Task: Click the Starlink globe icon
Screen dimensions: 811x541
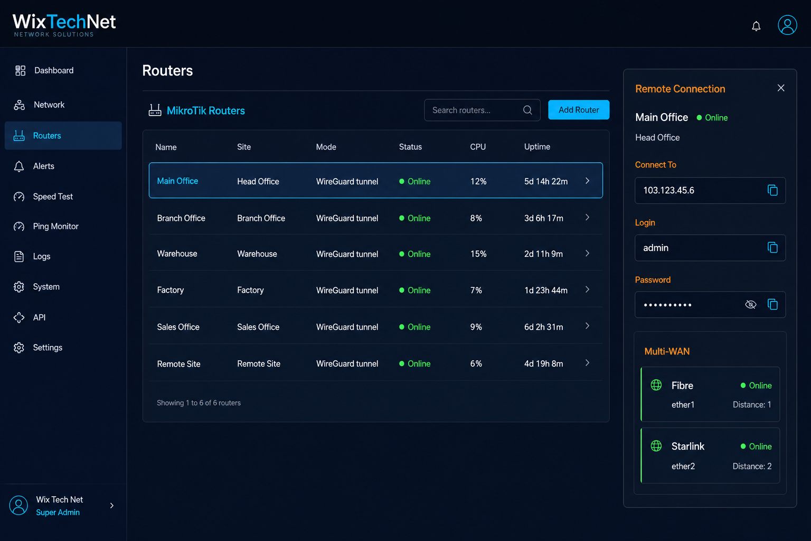Action: pos(656,446)
